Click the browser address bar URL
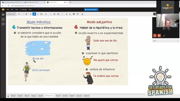The height and width of the screenshot is (101, 180). [24, 6]
